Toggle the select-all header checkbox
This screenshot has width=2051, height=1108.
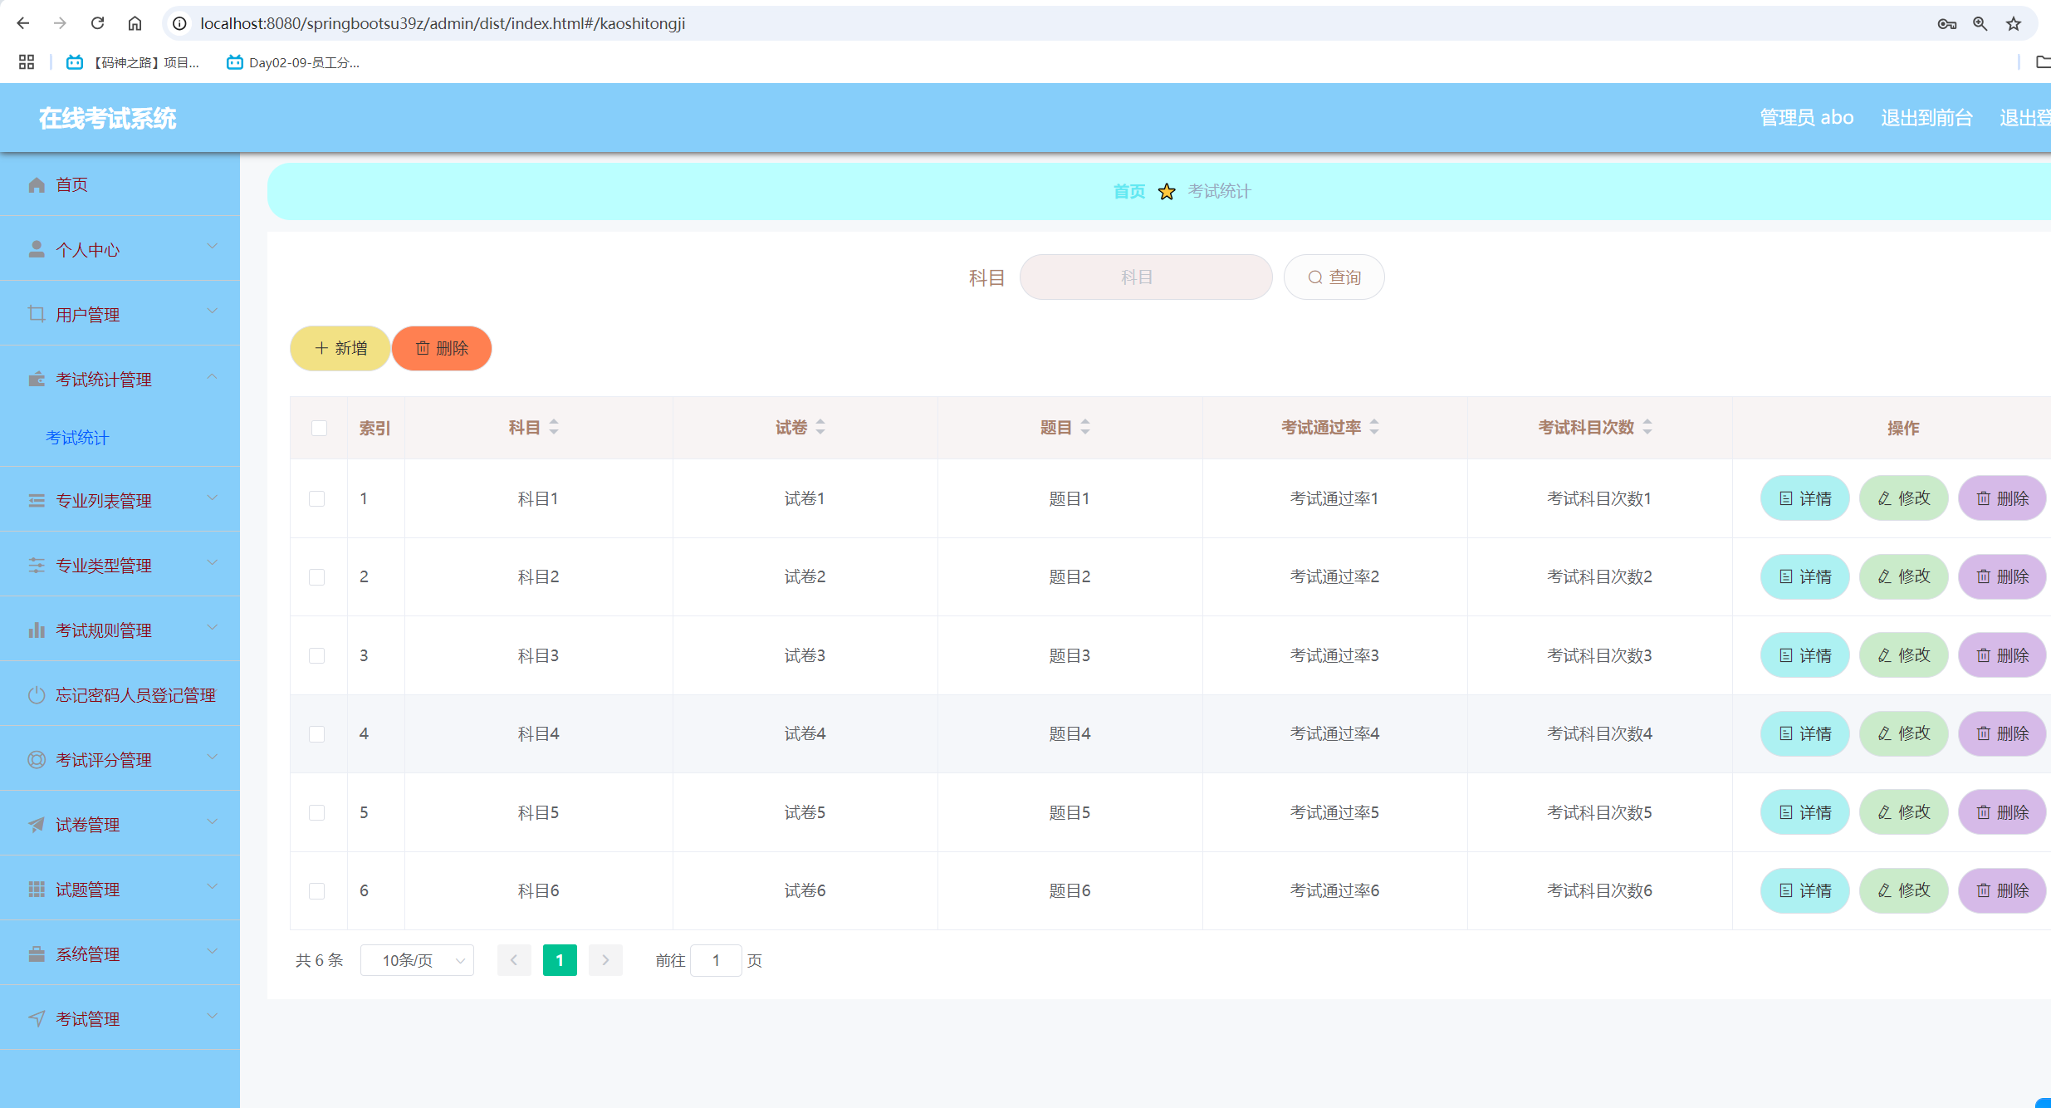319,428
